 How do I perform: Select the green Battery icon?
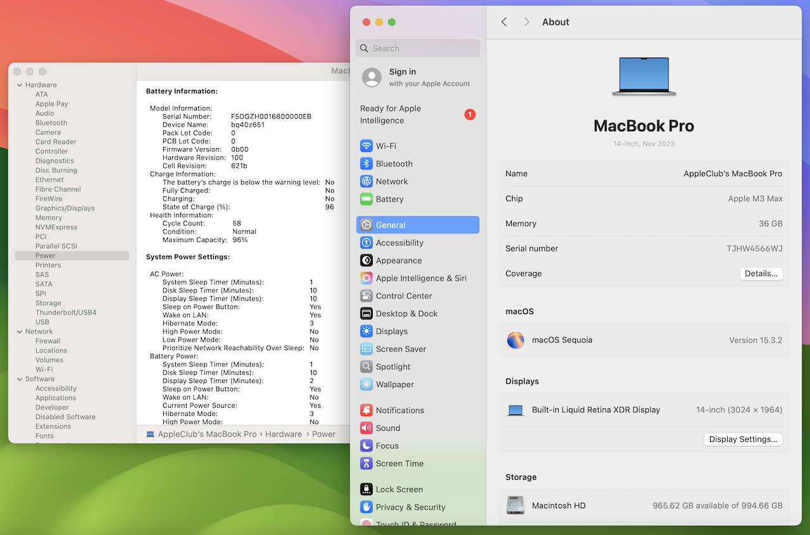click(366, 199)
